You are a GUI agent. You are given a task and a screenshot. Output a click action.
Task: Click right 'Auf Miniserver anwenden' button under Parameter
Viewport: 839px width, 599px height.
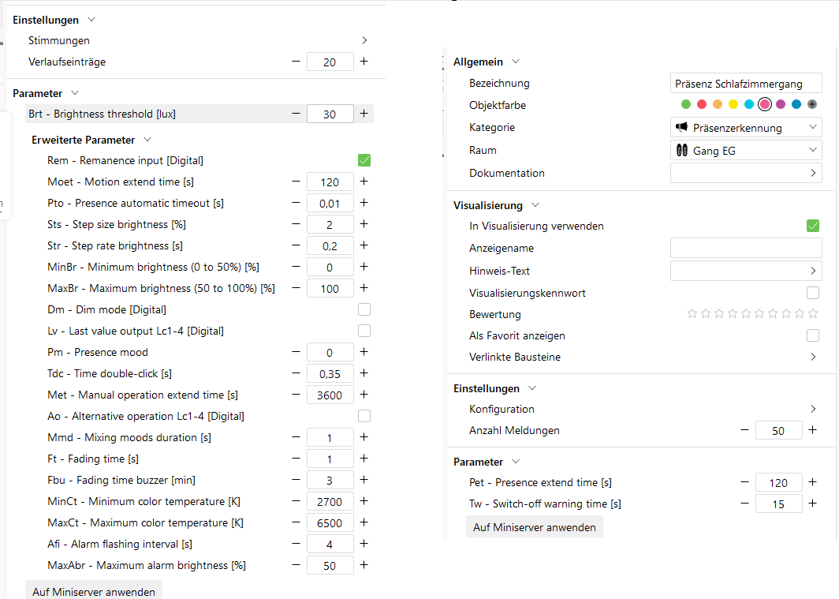click(535, 527)
